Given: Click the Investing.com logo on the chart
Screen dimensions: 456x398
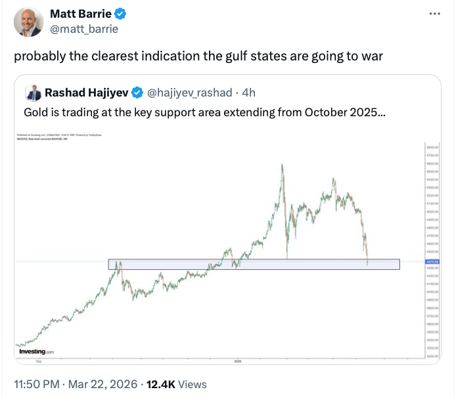Looking at the screenshot, I should tap(36, 352).
